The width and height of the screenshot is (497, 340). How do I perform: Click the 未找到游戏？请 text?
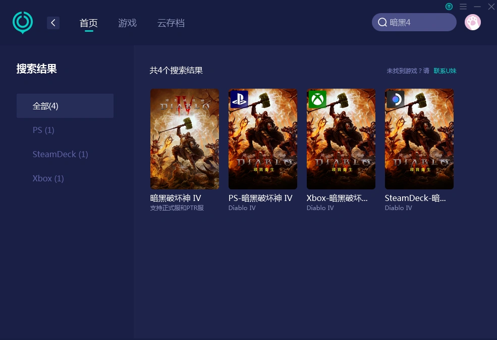pos(408,71)
